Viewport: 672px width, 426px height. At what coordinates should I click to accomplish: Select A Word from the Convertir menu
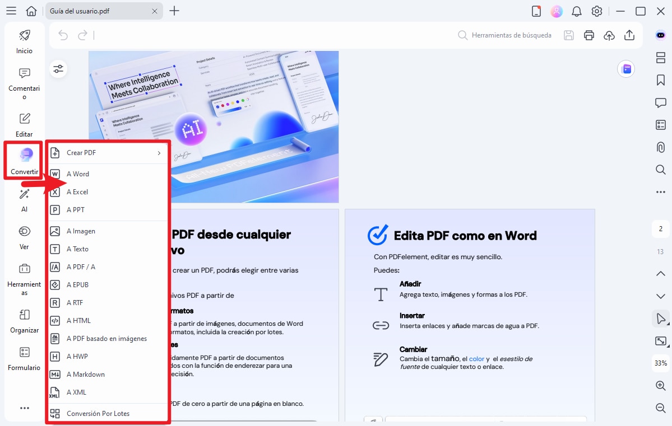pyautogui.click(x=78, y=174)
